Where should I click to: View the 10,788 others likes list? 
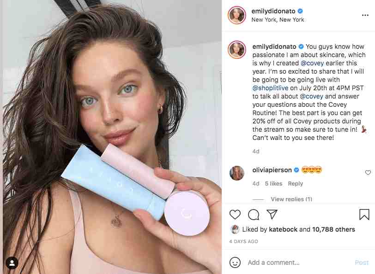pyautogui.click(x=333, y=229)
